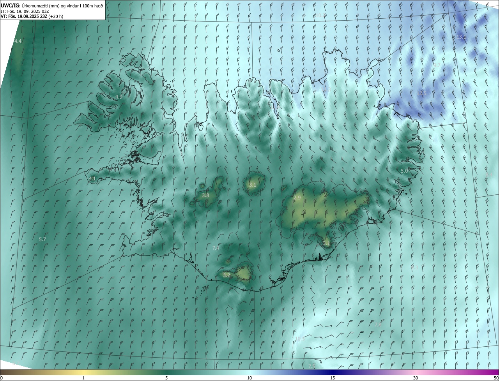Click the 3.2 value near Mýrdalsjökull
The height and width of the screenshot is (381, 499).
pos(226,275)
